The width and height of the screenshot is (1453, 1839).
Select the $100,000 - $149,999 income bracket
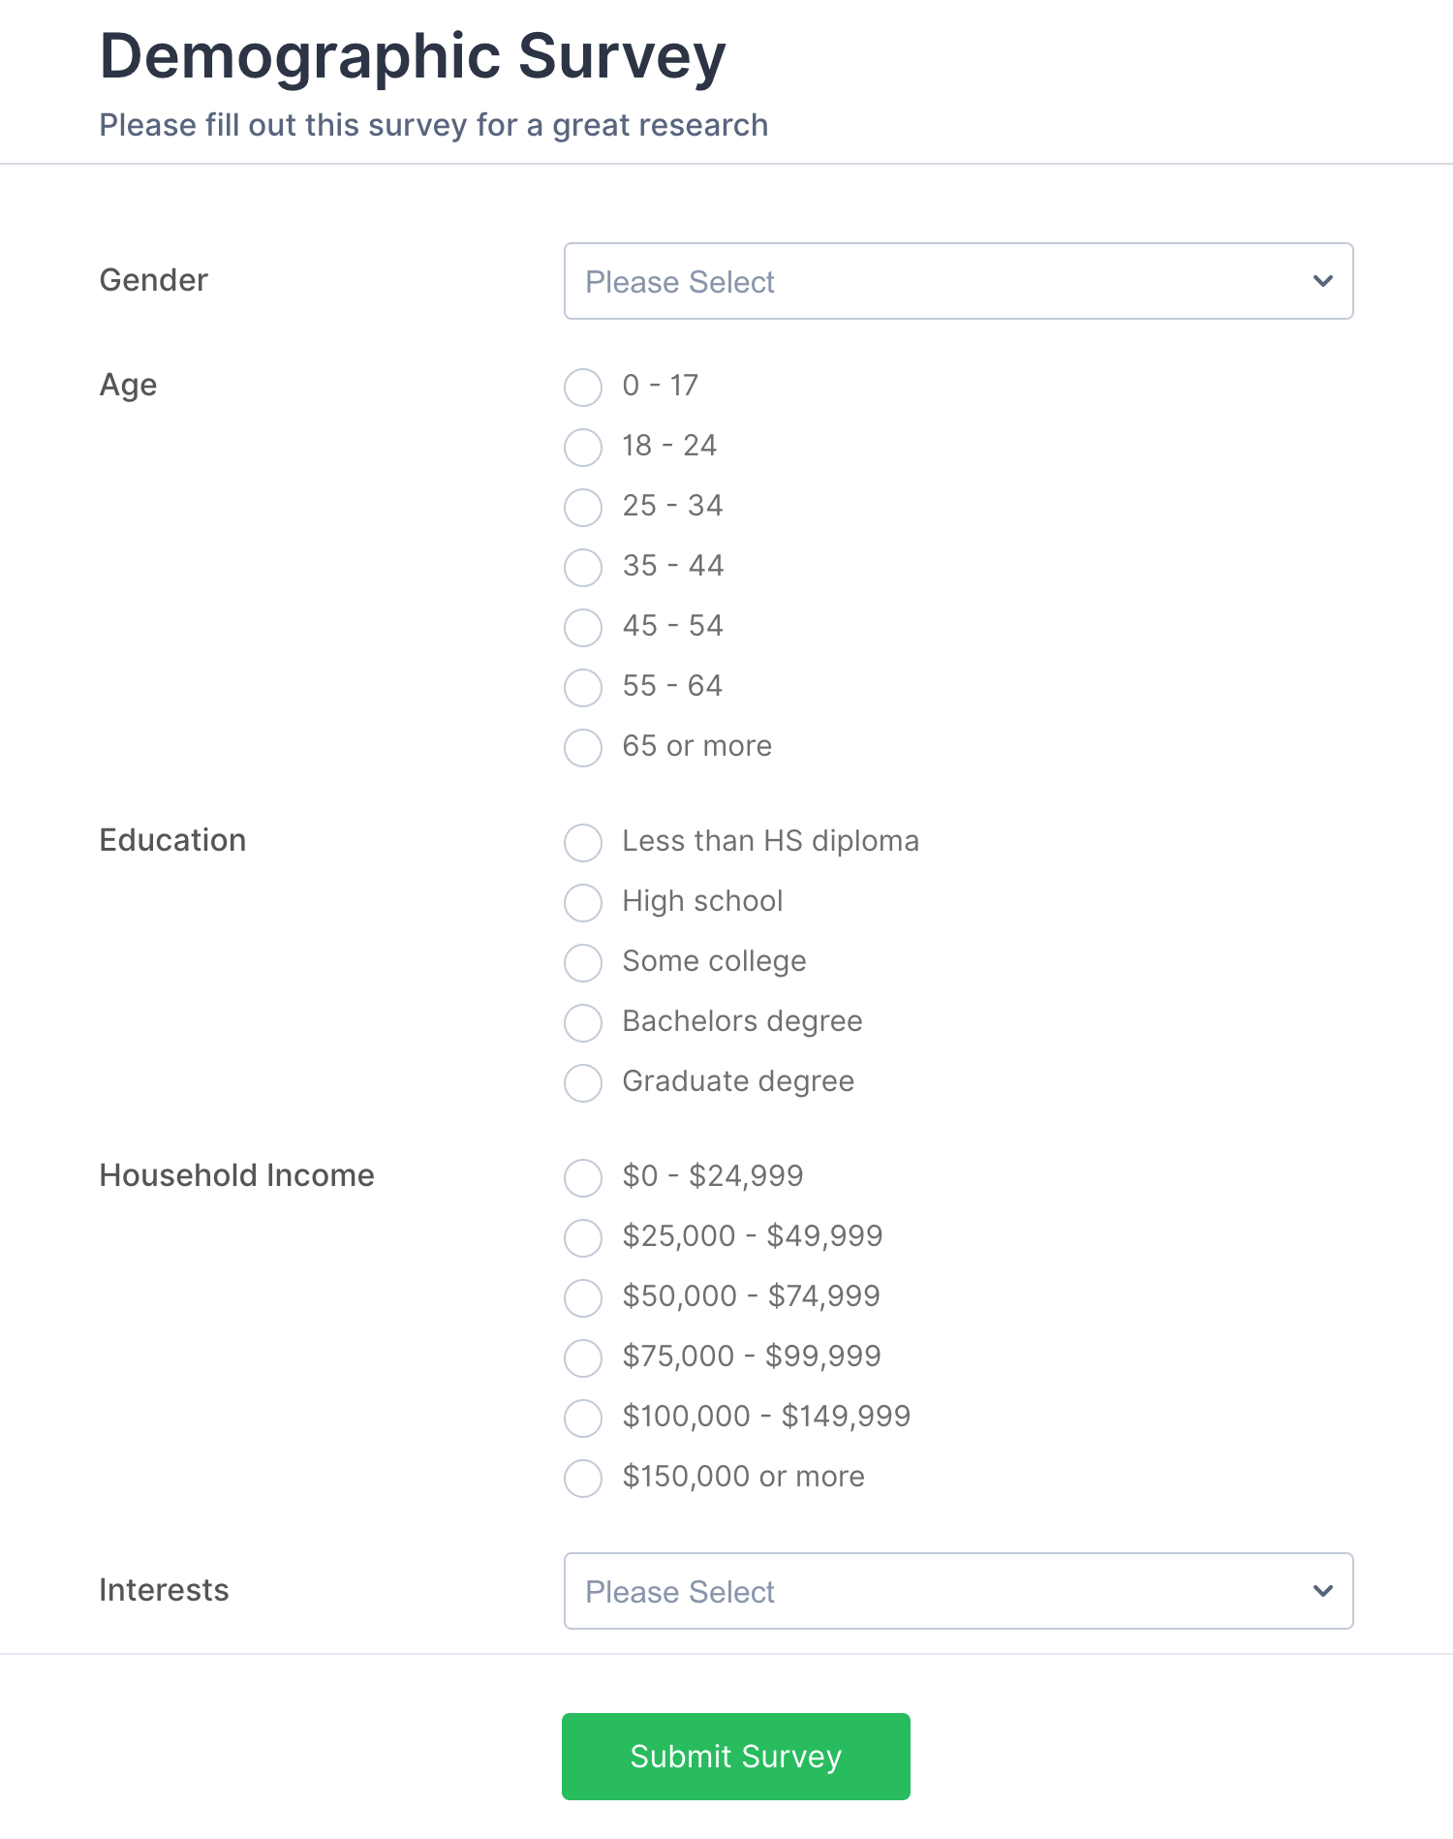tap(583, 1418)
